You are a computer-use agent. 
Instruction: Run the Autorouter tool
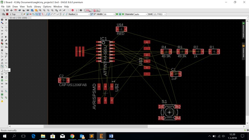[x=6, y=91]
